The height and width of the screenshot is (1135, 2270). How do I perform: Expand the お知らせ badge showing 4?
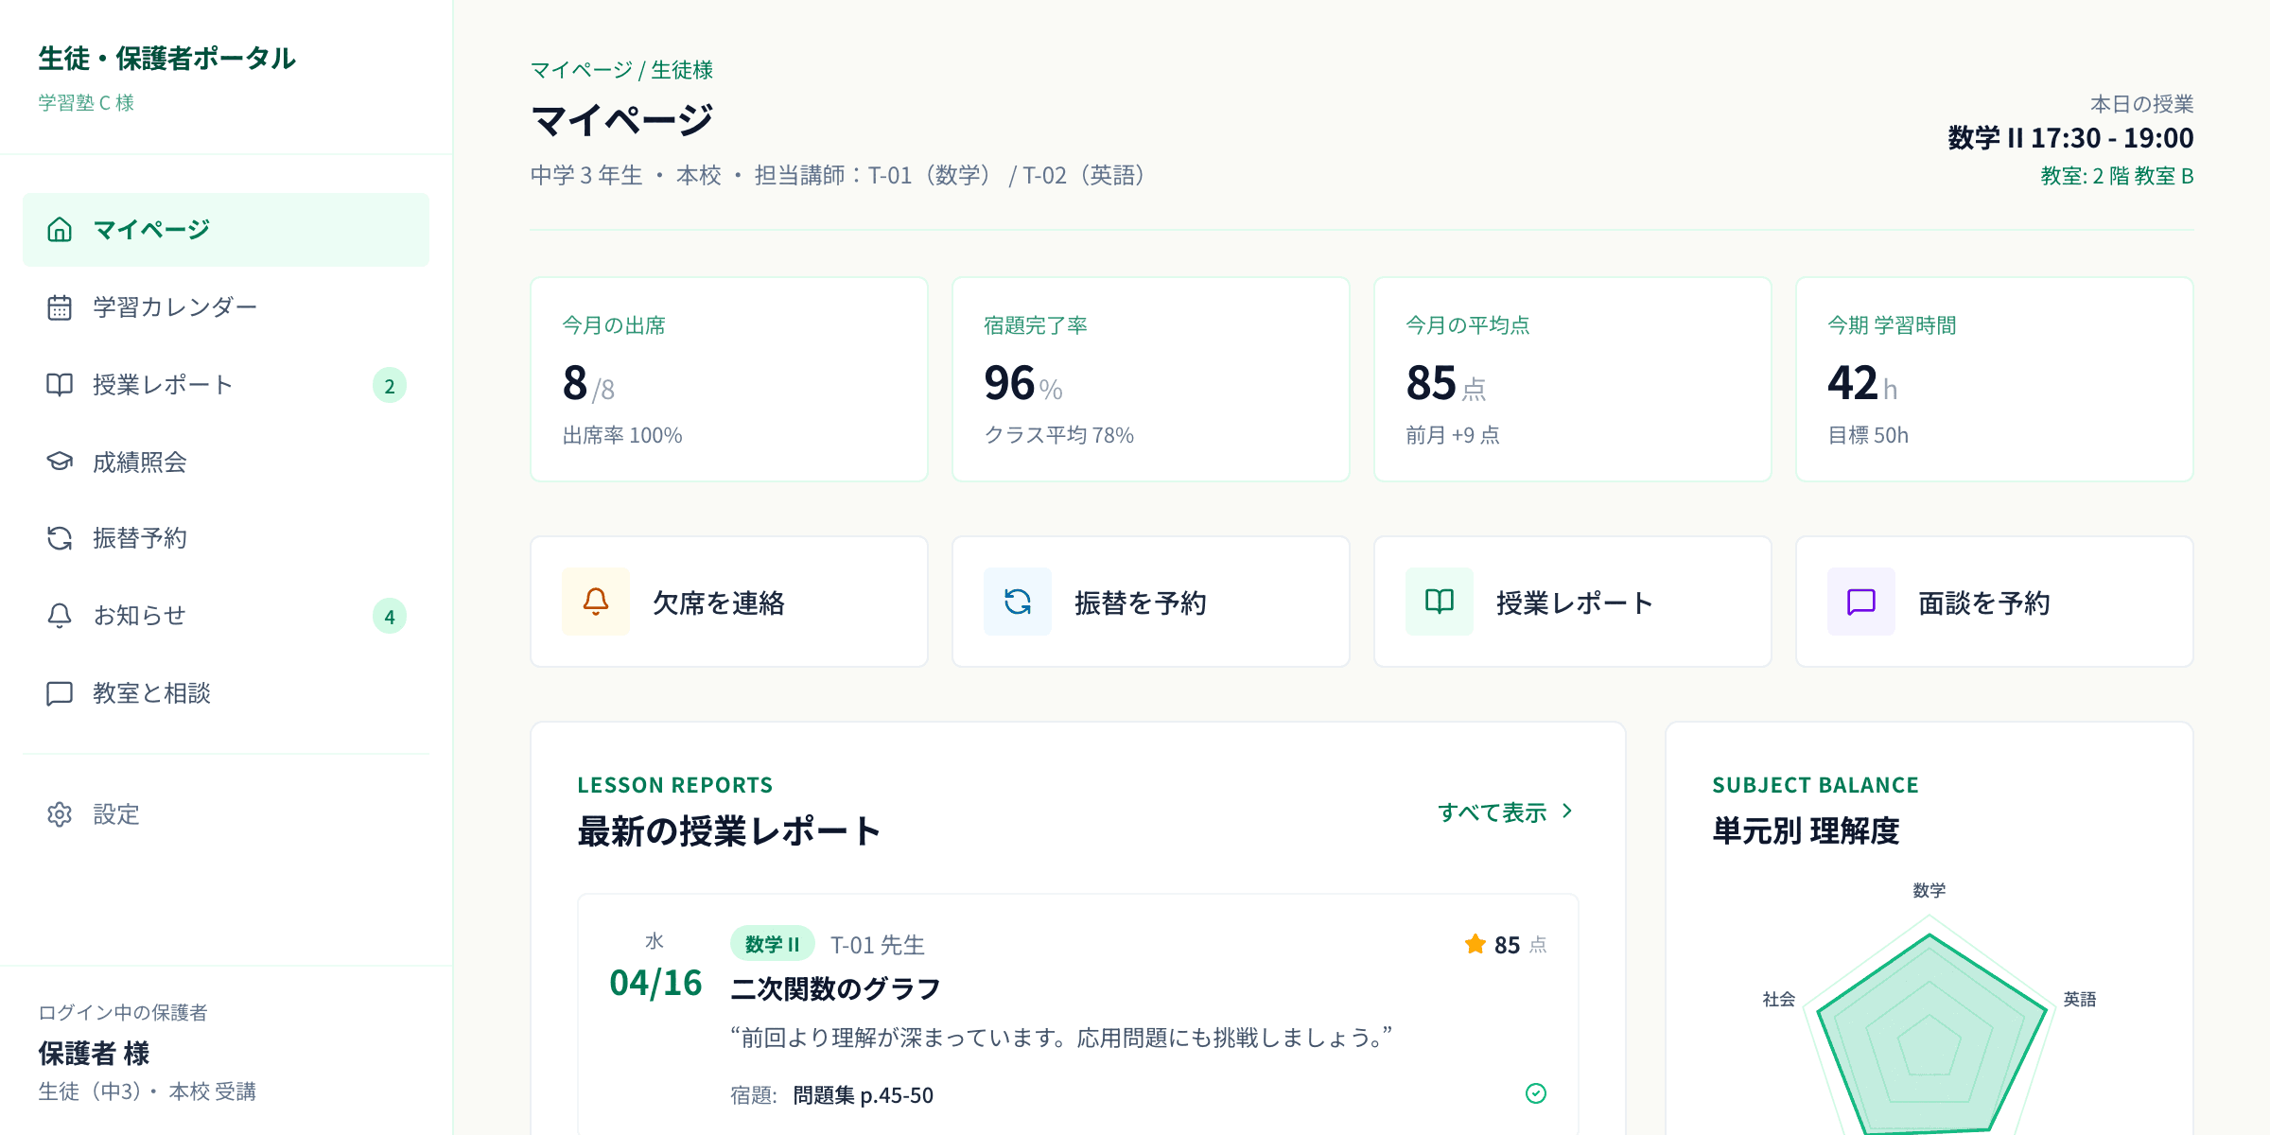(x=392, y=616)
